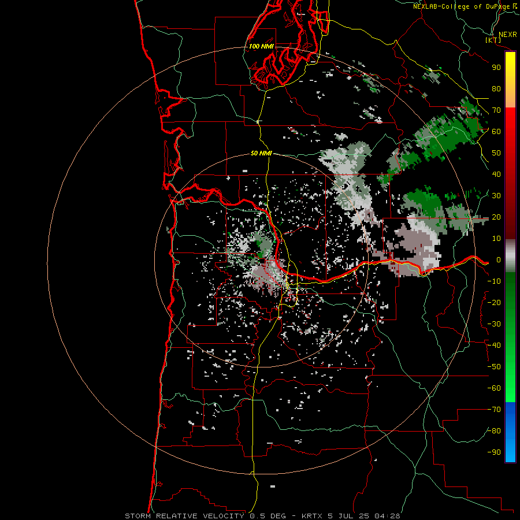The width and height of the screenshot is (520, 520).
Task: Click the "0.5 DEG" elevation angle text
Action: (268, 516)
